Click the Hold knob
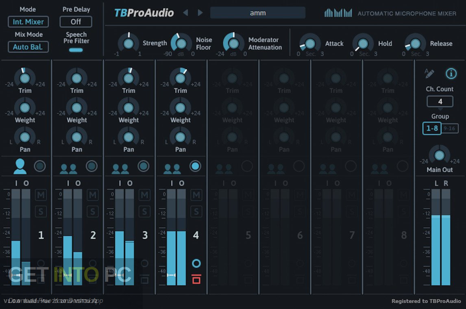466x309 pixels. tap(363, 44)
